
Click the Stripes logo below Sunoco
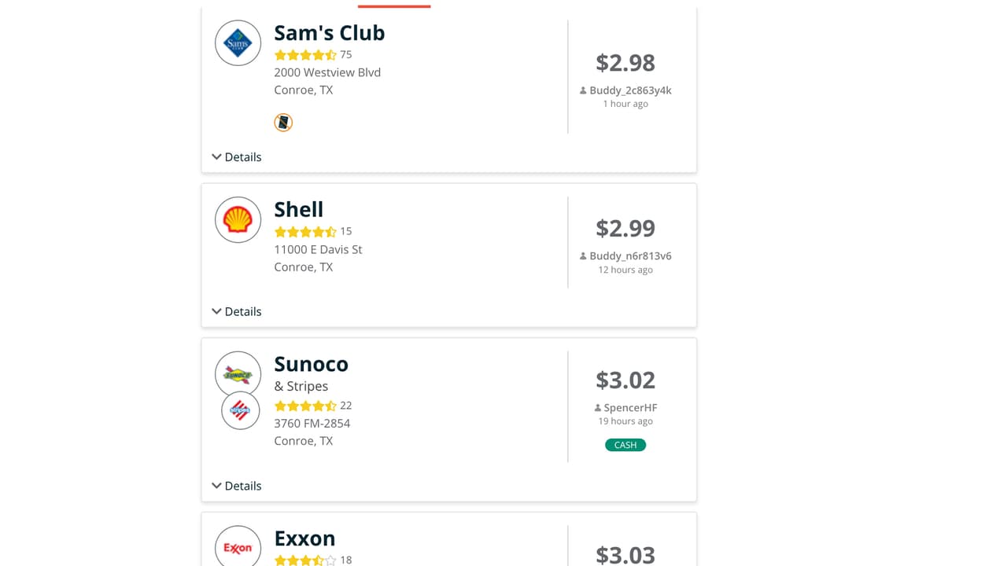[x=240, y=410]
